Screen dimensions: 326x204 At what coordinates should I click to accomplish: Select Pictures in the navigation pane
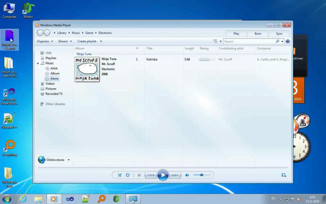(51, 89)
